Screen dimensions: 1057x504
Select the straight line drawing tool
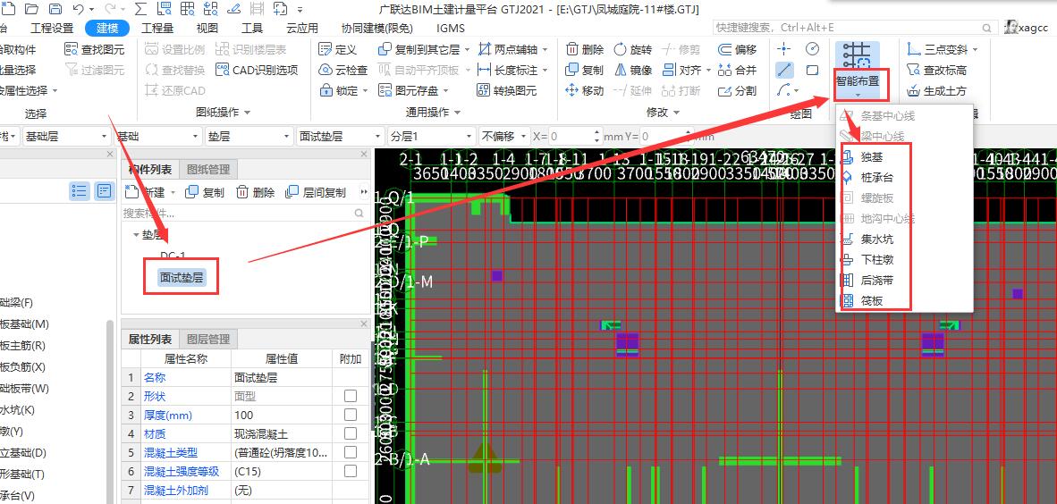784,70
